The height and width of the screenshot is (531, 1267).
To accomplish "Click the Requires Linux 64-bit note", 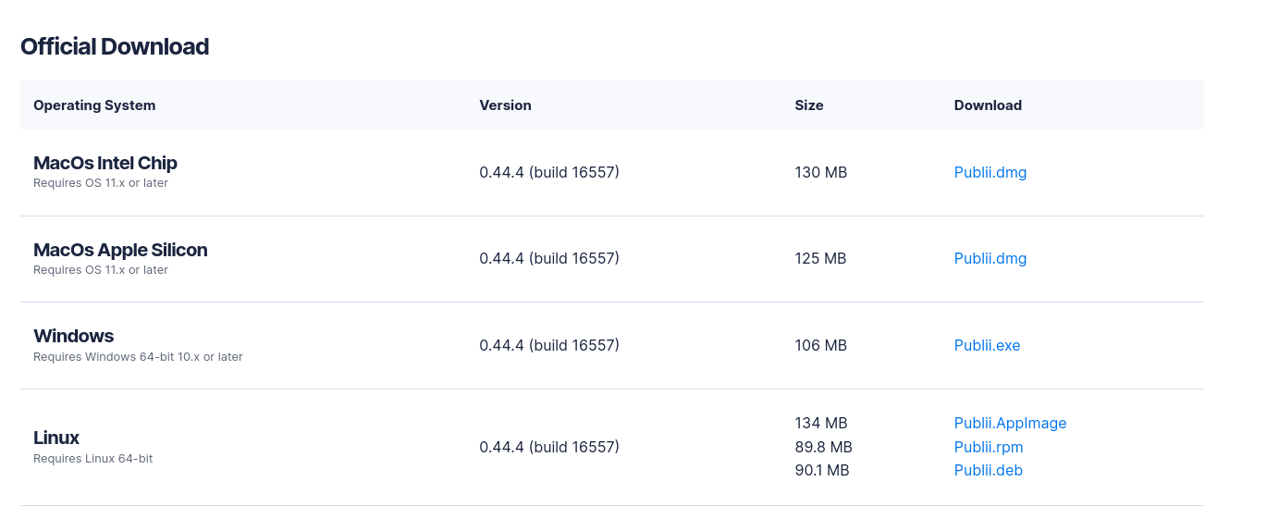I will coord(92,459).
